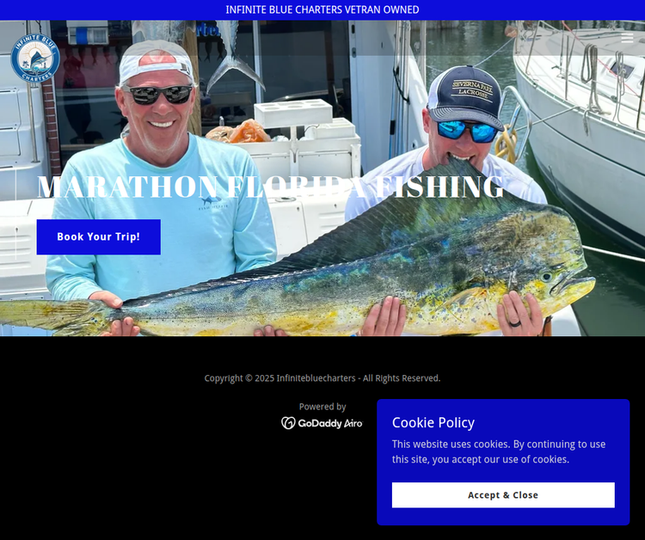
Task: Click the white backwards cap with pink patch
Action: point(156,62)
